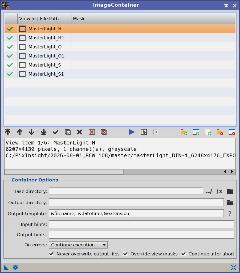Browse for output directory folder
The width and height of the screenshot is (240, 273).
point(230,202)
